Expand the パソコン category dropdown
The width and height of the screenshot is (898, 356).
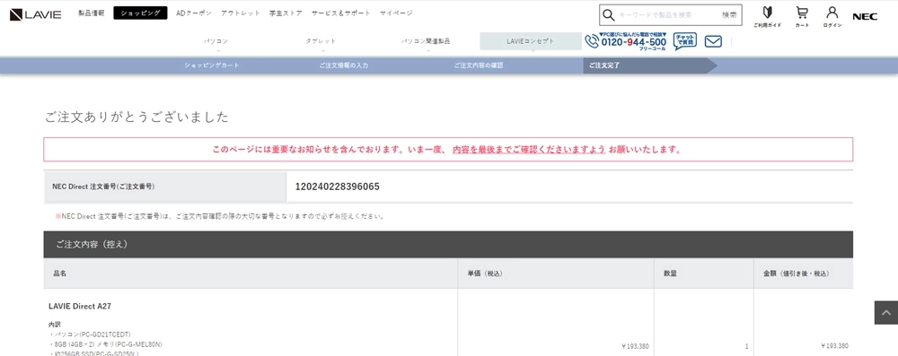(216, 42)
